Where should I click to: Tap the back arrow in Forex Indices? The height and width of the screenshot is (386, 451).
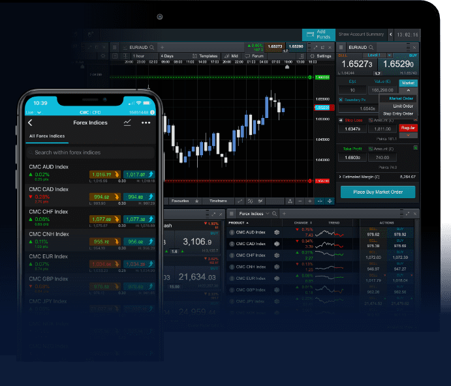pyautogui.click(x=30, y=123)
